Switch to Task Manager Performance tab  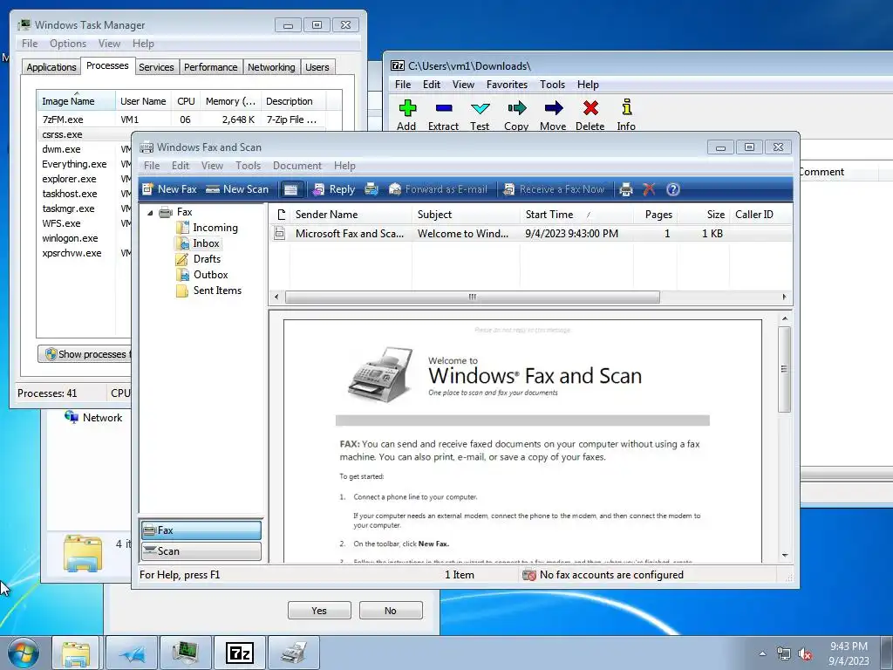211,67
